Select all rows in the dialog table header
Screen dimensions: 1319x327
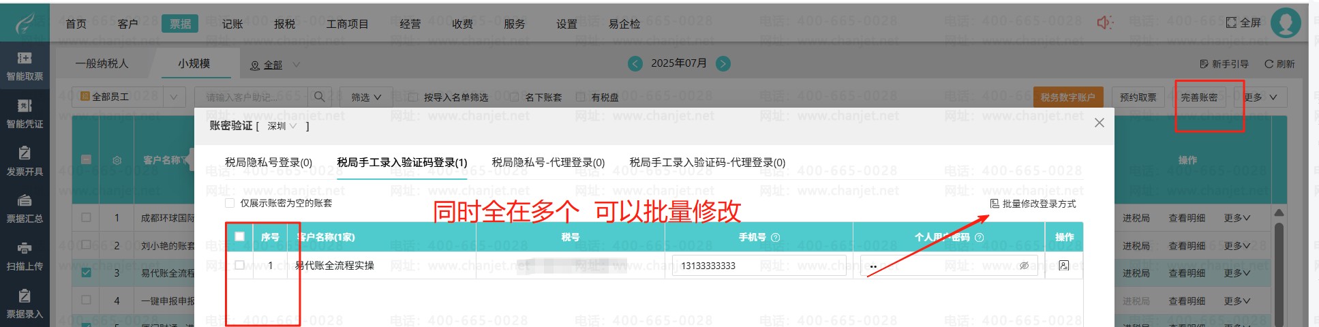(239, 236)
